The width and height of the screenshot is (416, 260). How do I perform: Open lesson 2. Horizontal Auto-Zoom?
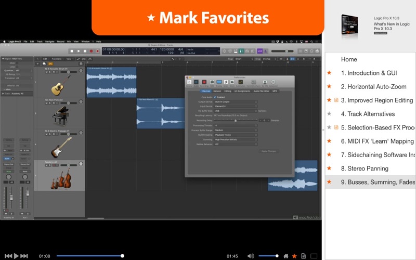pos(373,87)
